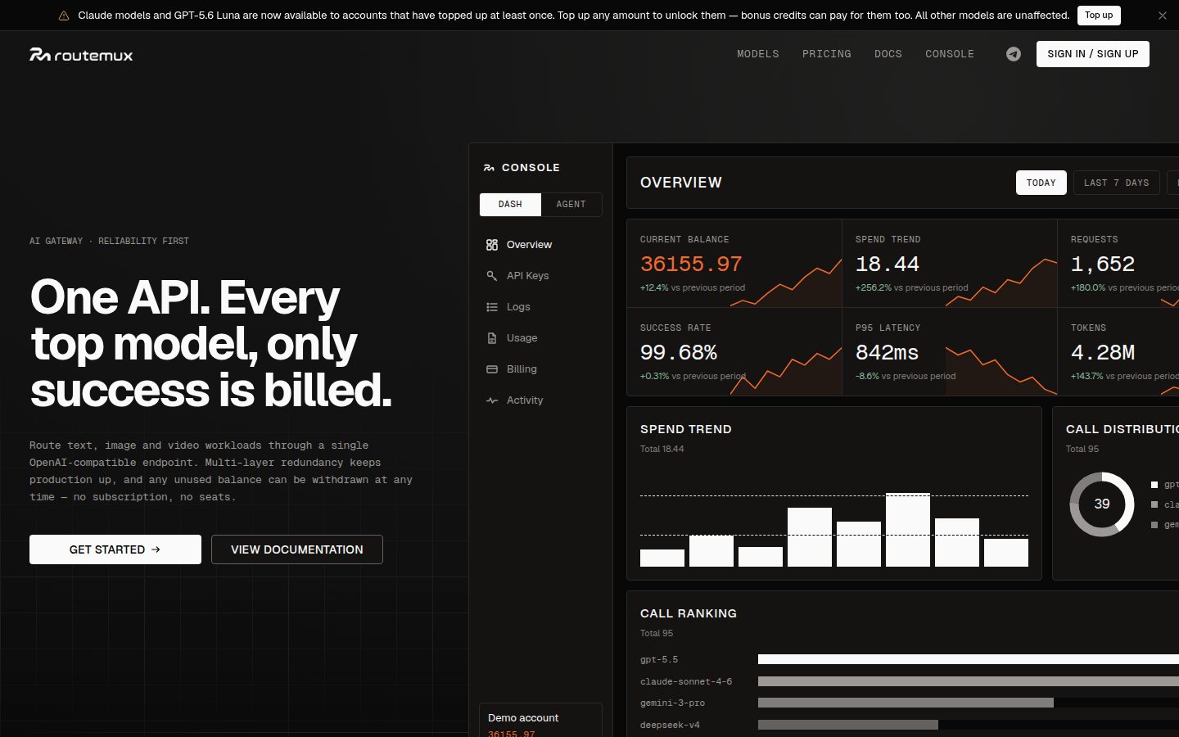Click the claude-sonnet-4-6 ranking label
This screenshot has width=1179, height=737.
click(686, 681)
